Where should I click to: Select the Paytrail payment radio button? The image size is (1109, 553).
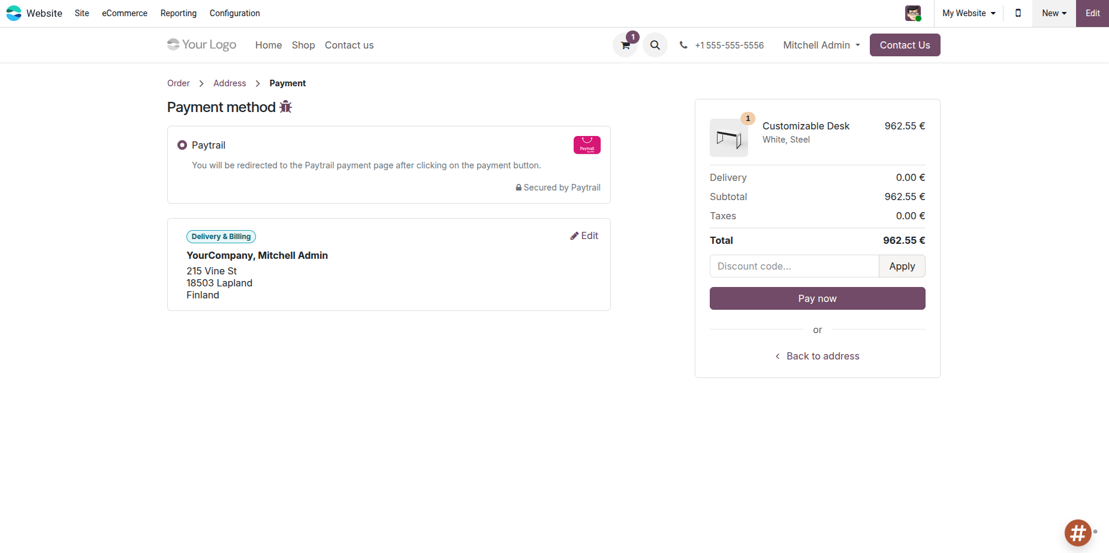coord(182,145)
